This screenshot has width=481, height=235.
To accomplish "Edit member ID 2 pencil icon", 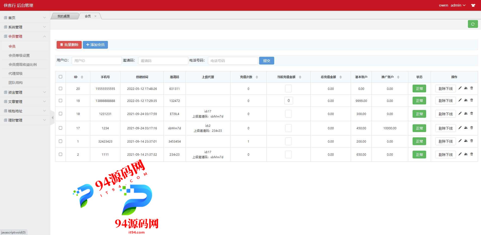I will 460,154.
